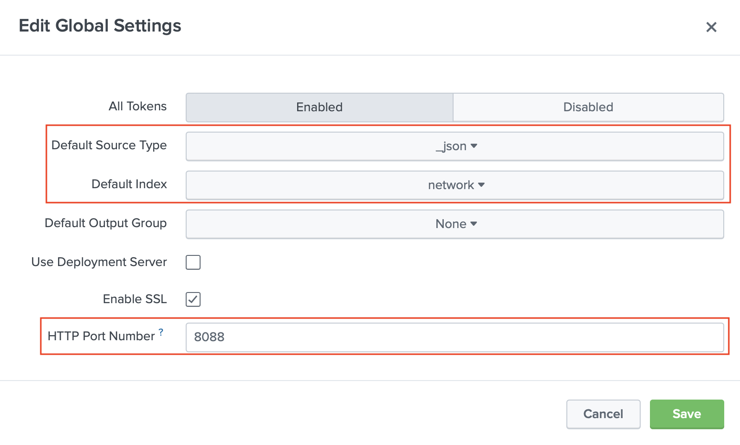740x445 pixels.
Task: Click the Edit Global Settings title
Action: coord(100,26)
